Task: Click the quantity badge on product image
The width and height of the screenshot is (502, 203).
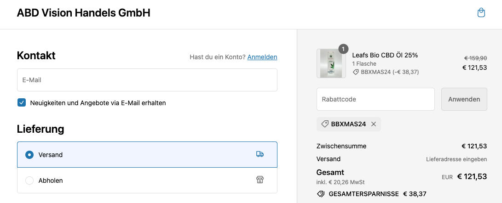Action: [343, 49]
